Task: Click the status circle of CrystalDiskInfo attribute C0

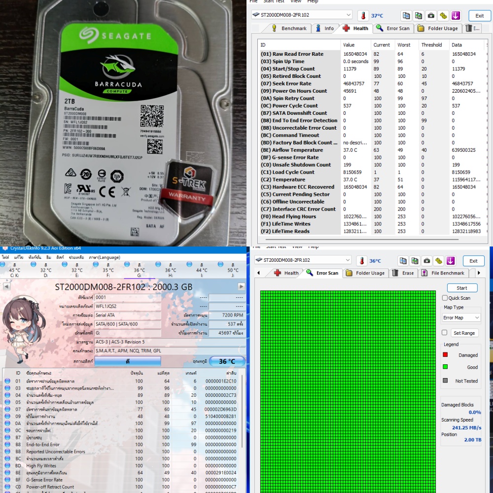Action: [x=7, y=487]
